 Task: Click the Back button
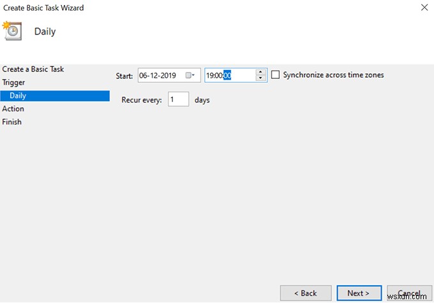[306, 293]
